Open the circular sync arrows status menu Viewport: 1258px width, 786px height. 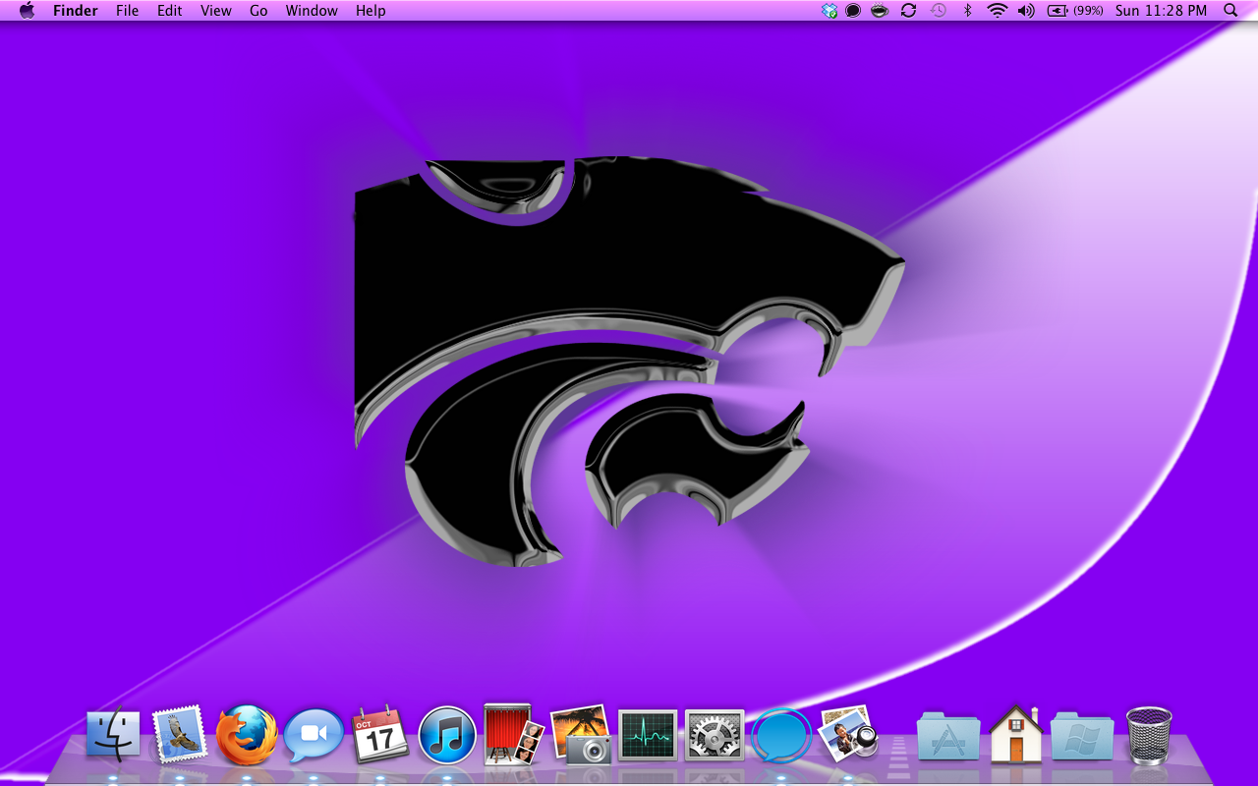pos(909,11)
